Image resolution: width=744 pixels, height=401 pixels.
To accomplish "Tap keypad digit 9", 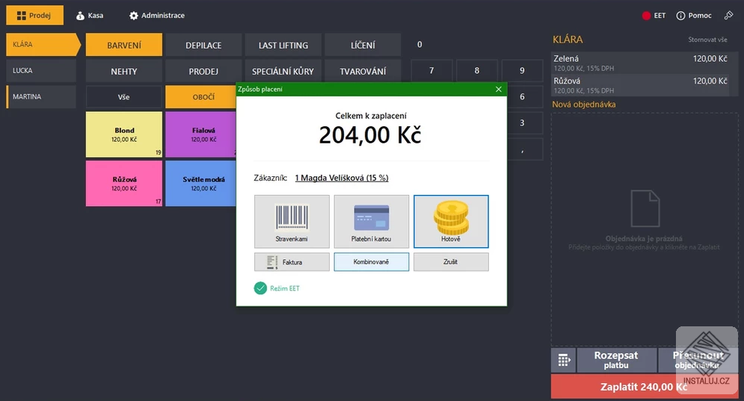I will coord(522,71).
